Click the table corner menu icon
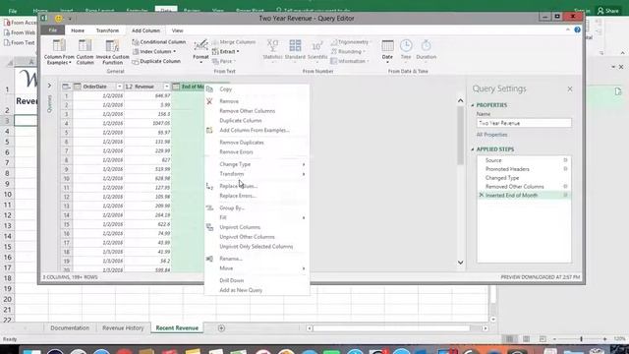This screenshot has width=629, height=354. [66, 87]
